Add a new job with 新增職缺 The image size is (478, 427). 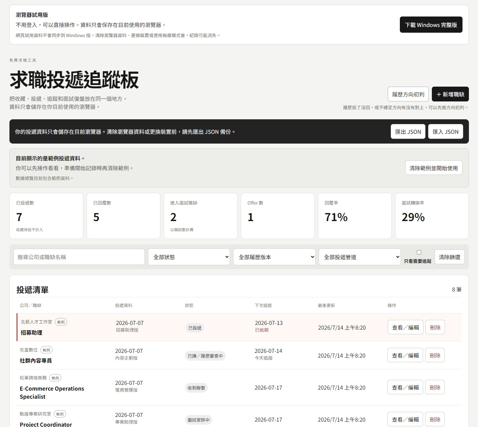[450, 94]
